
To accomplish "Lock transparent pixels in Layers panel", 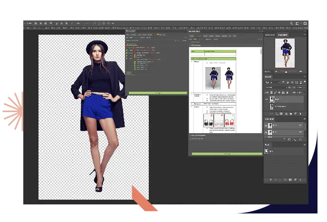I will (x=271, y=92).
